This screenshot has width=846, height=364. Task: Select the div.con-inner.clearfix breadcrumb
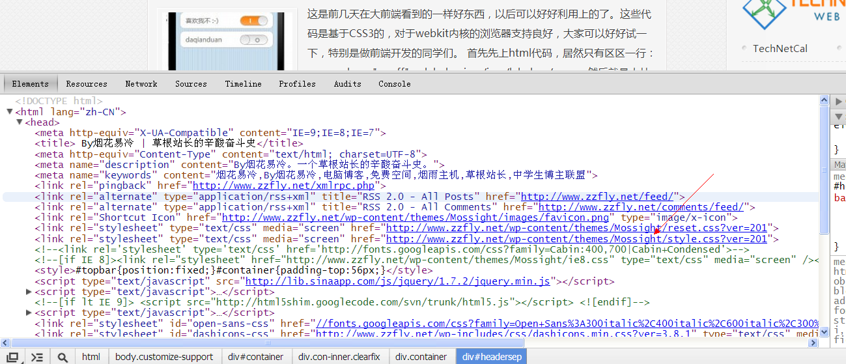point(339,357)
